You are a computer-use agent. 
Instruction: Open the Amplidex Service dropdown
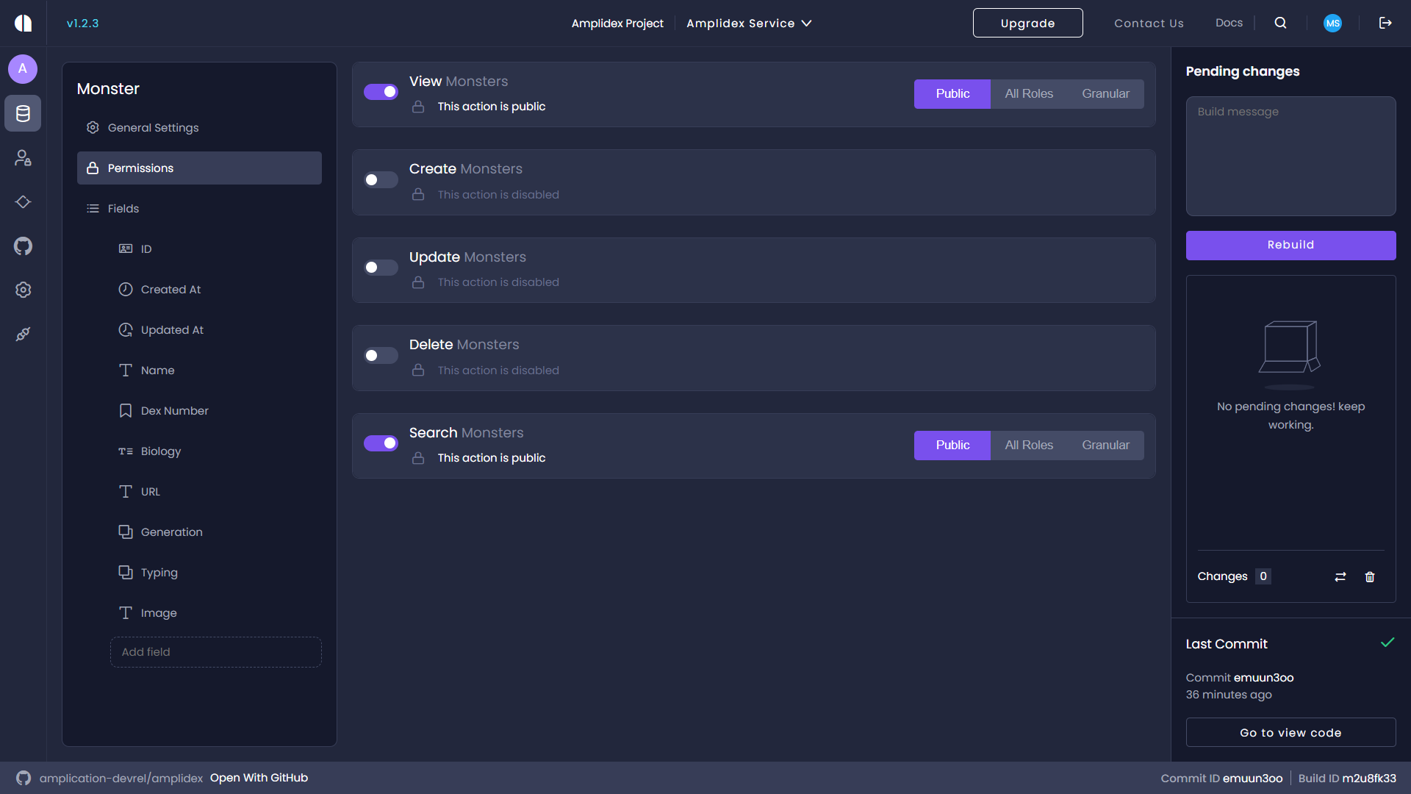pyautogui.click(x=748, y=23)
